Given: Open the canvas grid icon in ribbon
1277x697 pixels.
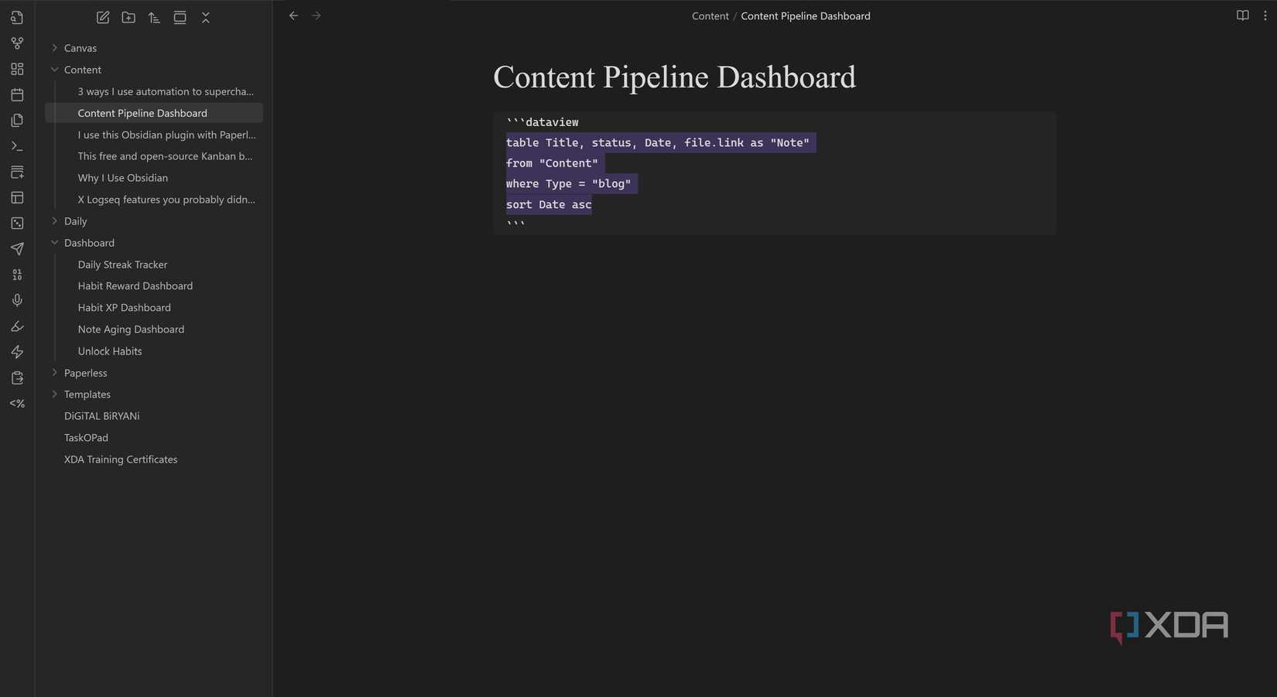Looking at the screenshot, I should tap(17, 69).
